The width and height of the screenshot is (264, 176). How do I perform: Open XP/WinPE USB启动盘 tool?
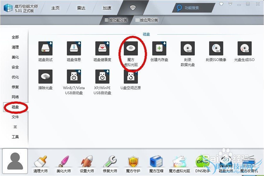tap(102, 77)
